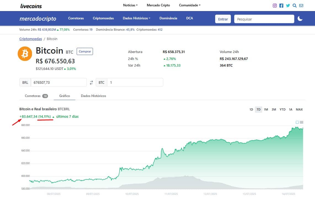Click the search magnifier icon in header
This screenshot has height=199, width=315.
[x=295, y=6]
